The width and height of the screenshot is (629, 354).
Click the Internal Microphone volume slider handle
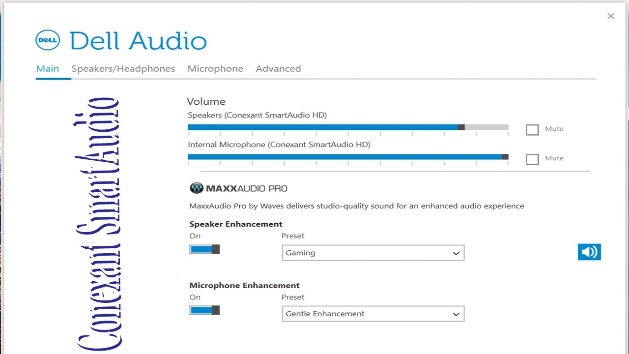505,157
